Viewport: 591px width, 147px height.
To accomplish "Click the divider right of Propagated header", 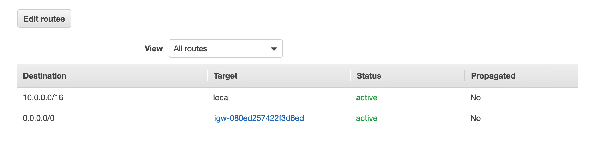I will click(550, 76).
